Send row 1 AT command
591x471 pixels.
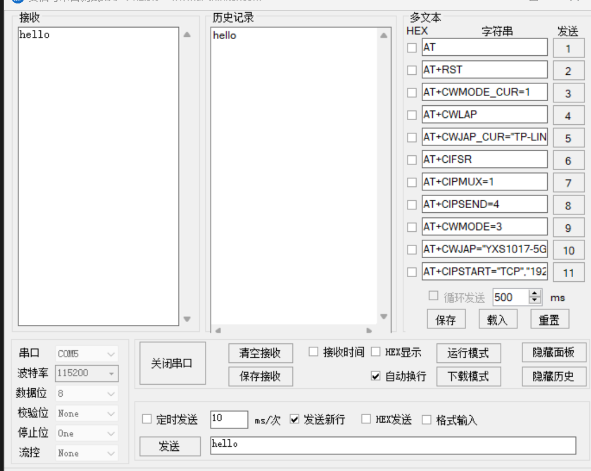point(569,48)
